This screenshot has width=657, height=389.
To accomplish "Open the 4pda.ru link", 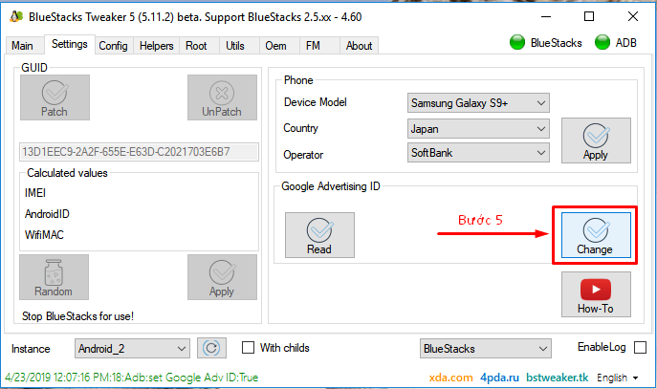I will [499, 378].
